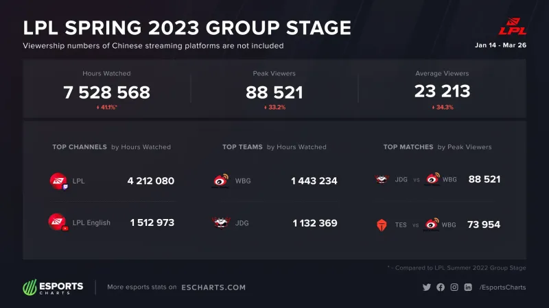Click the Peak Viewers 88 521 figure
This screenshot has height=308, width=549.
tap(274, 92)
